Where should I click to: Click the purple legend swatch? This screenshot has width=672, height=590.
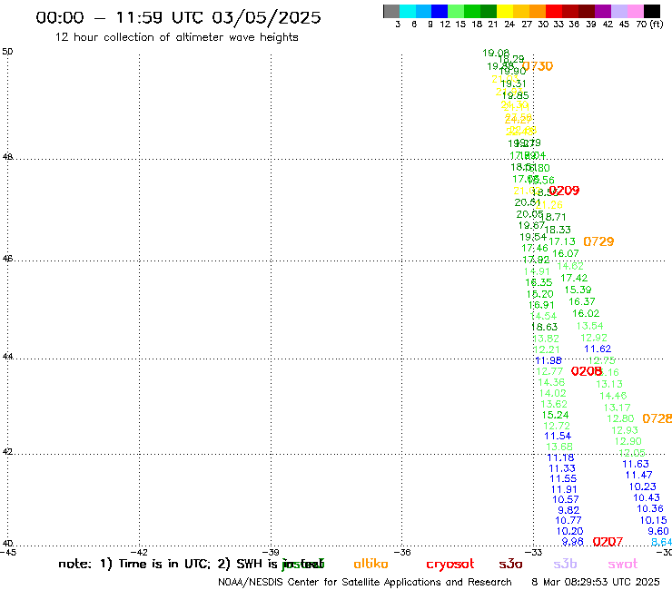click(x=603, y=11)
